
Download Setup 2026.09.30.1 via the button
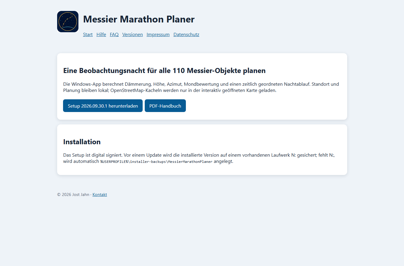(103, 106)
